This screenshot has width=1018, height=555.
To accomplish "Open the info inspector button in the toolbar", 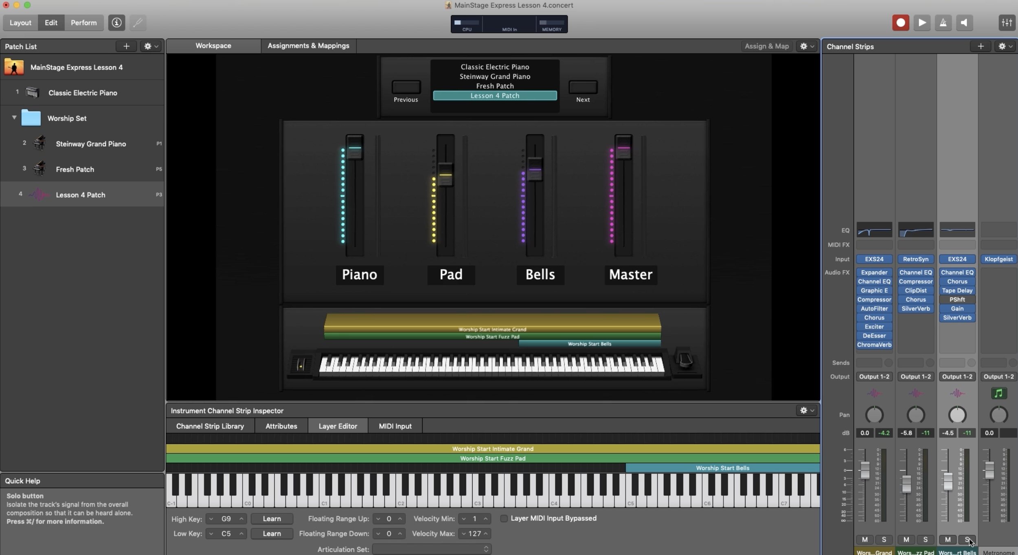I will coord(116,23).
